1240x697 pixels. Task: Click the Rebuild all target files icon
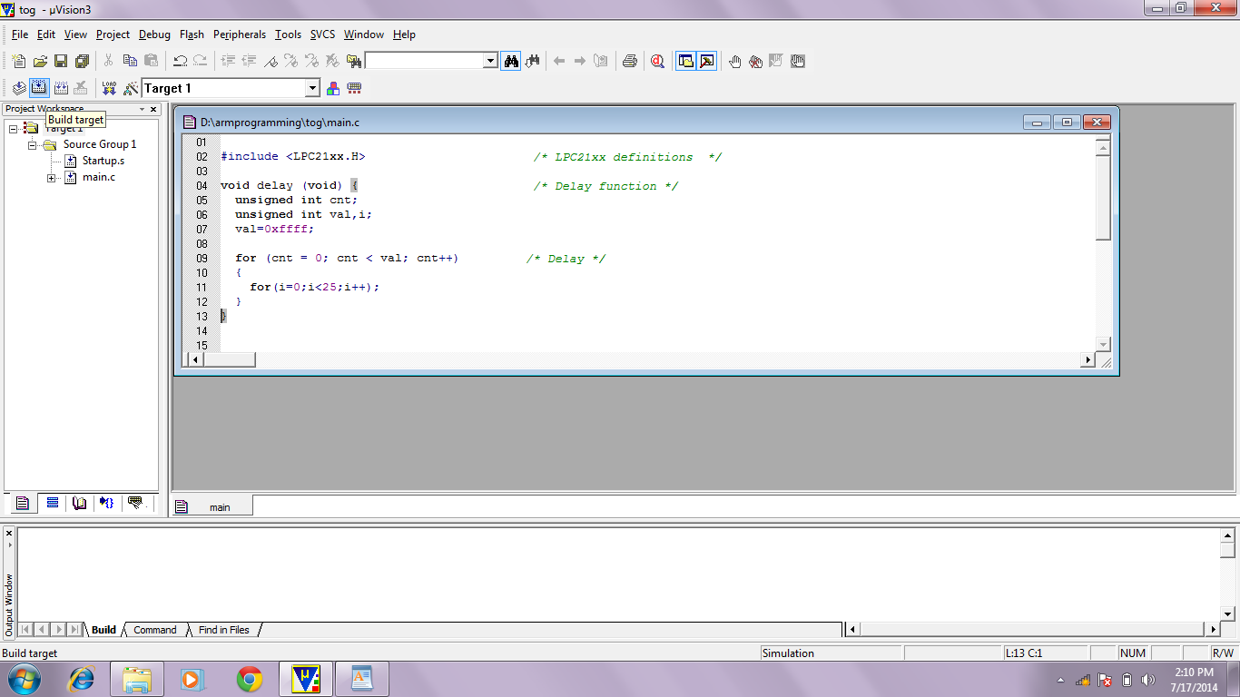pyautogui.click(x=61, y=88)
